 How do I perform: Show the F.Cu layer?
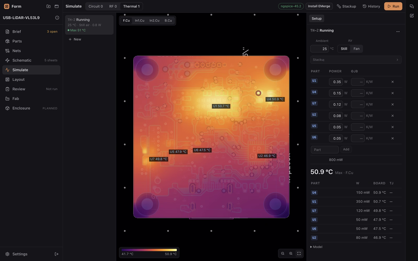coord(126,21)
